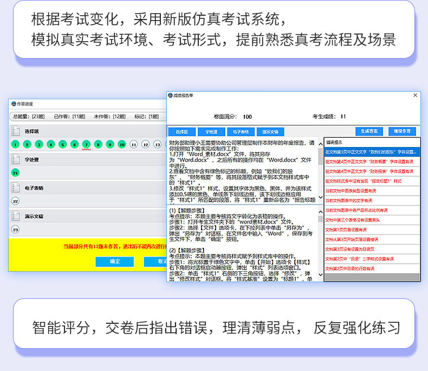Viewport: 428px width, 371px height.
Task: Click the 未作答: [12题] status text
Action: [x=110, y=117]
